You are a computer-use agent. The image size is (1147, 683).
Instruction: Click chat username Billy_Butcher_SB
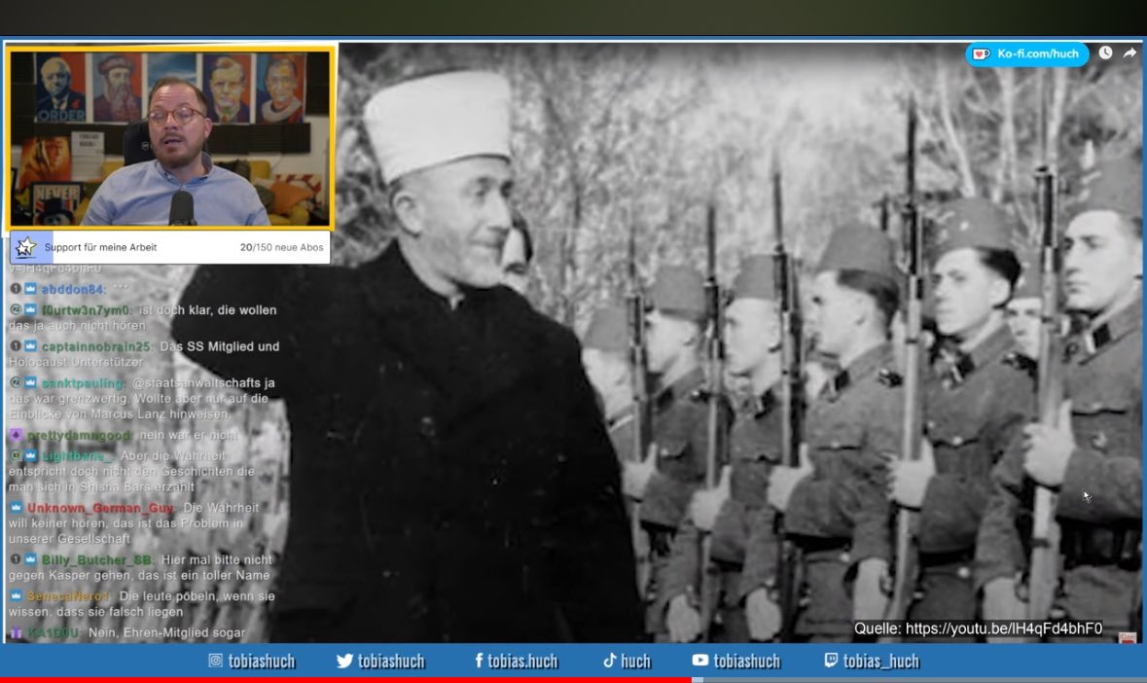(x=96, y=560)
